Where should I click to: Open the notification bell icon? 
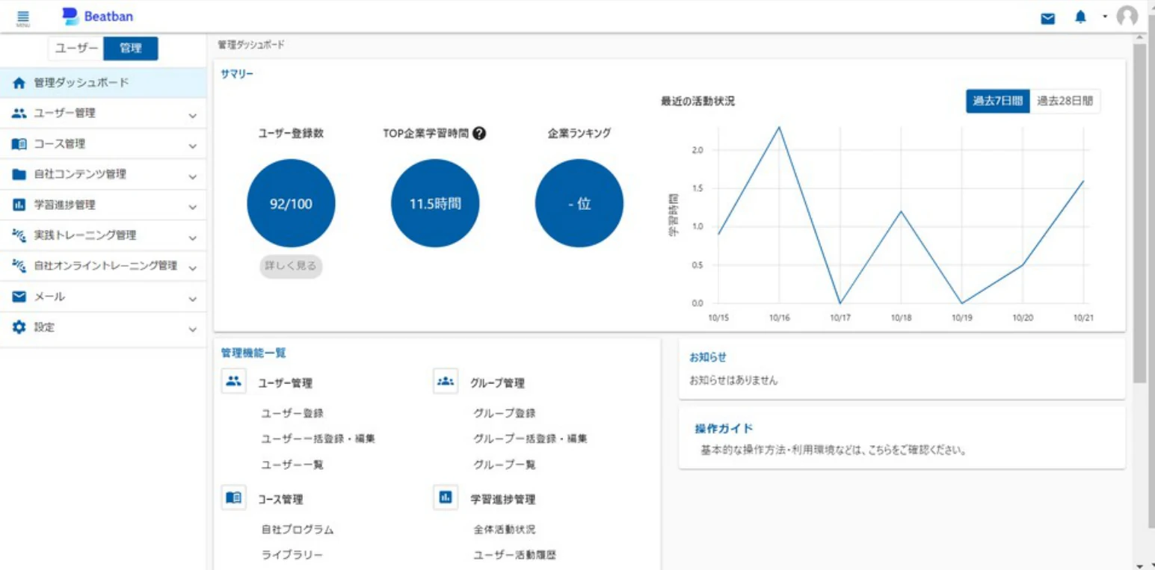pos(1080,17)
